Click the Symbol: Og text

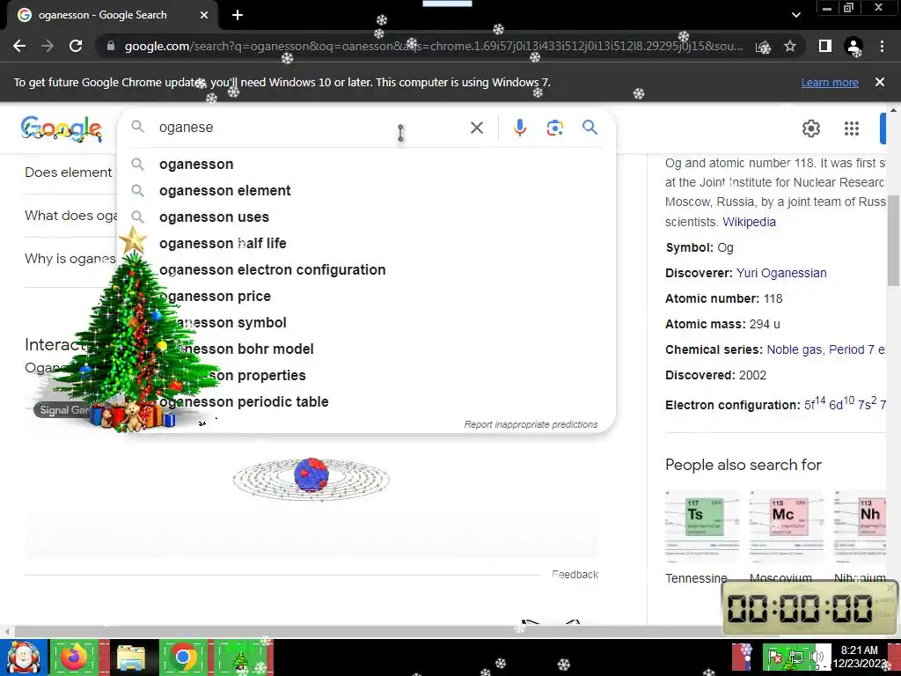click(x=700, y=247)
